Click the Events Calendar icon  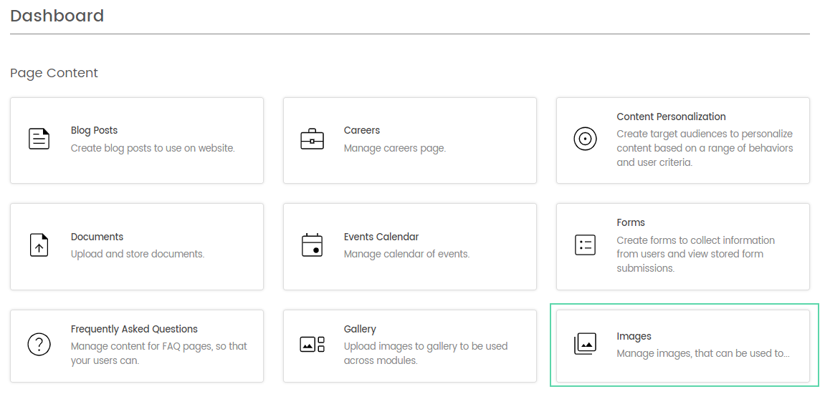pyautogui.click(x=312, y=245)
